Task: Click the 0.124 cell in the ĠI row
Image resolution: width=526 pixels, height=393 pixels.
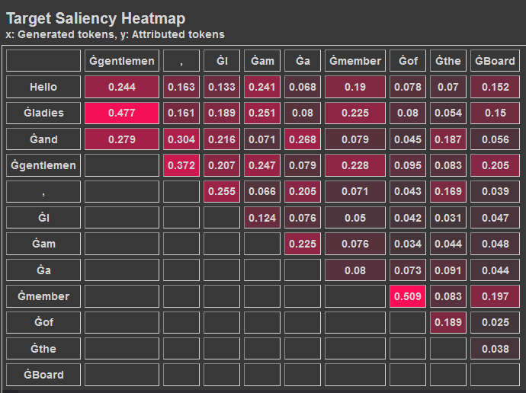Action: 262,218
